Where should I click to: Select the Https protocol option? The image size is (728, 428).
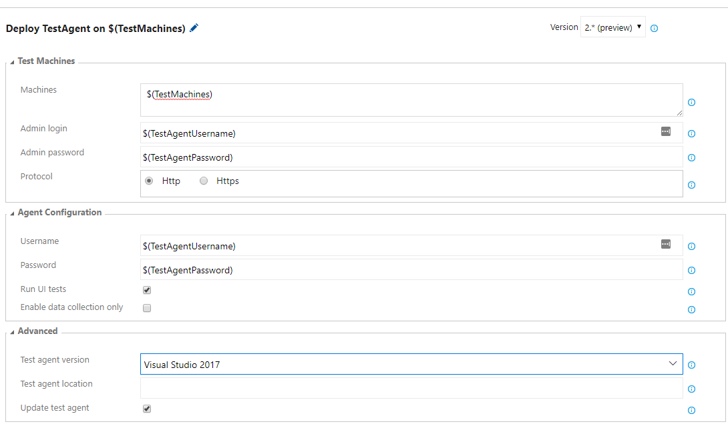point(203,180)
